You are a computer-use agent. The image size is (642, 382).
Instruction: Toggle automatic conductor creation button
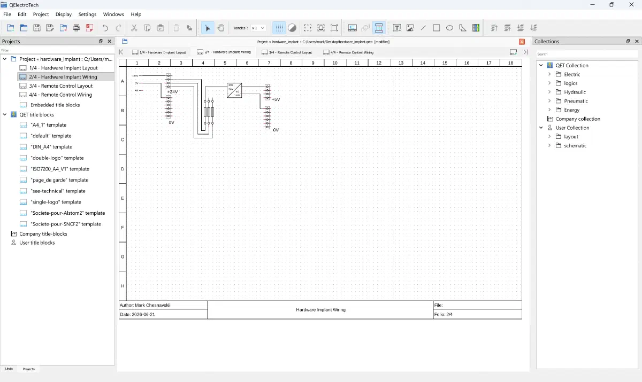coord(379,28)
